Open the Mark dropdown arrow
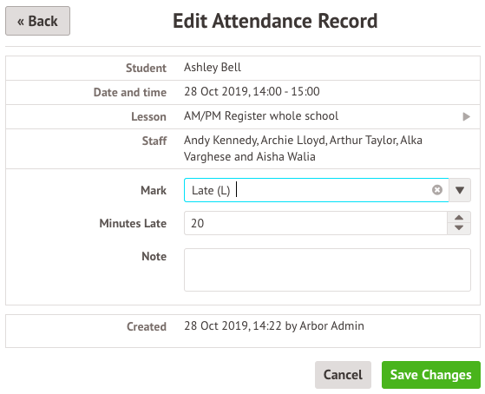 point(460,190)
